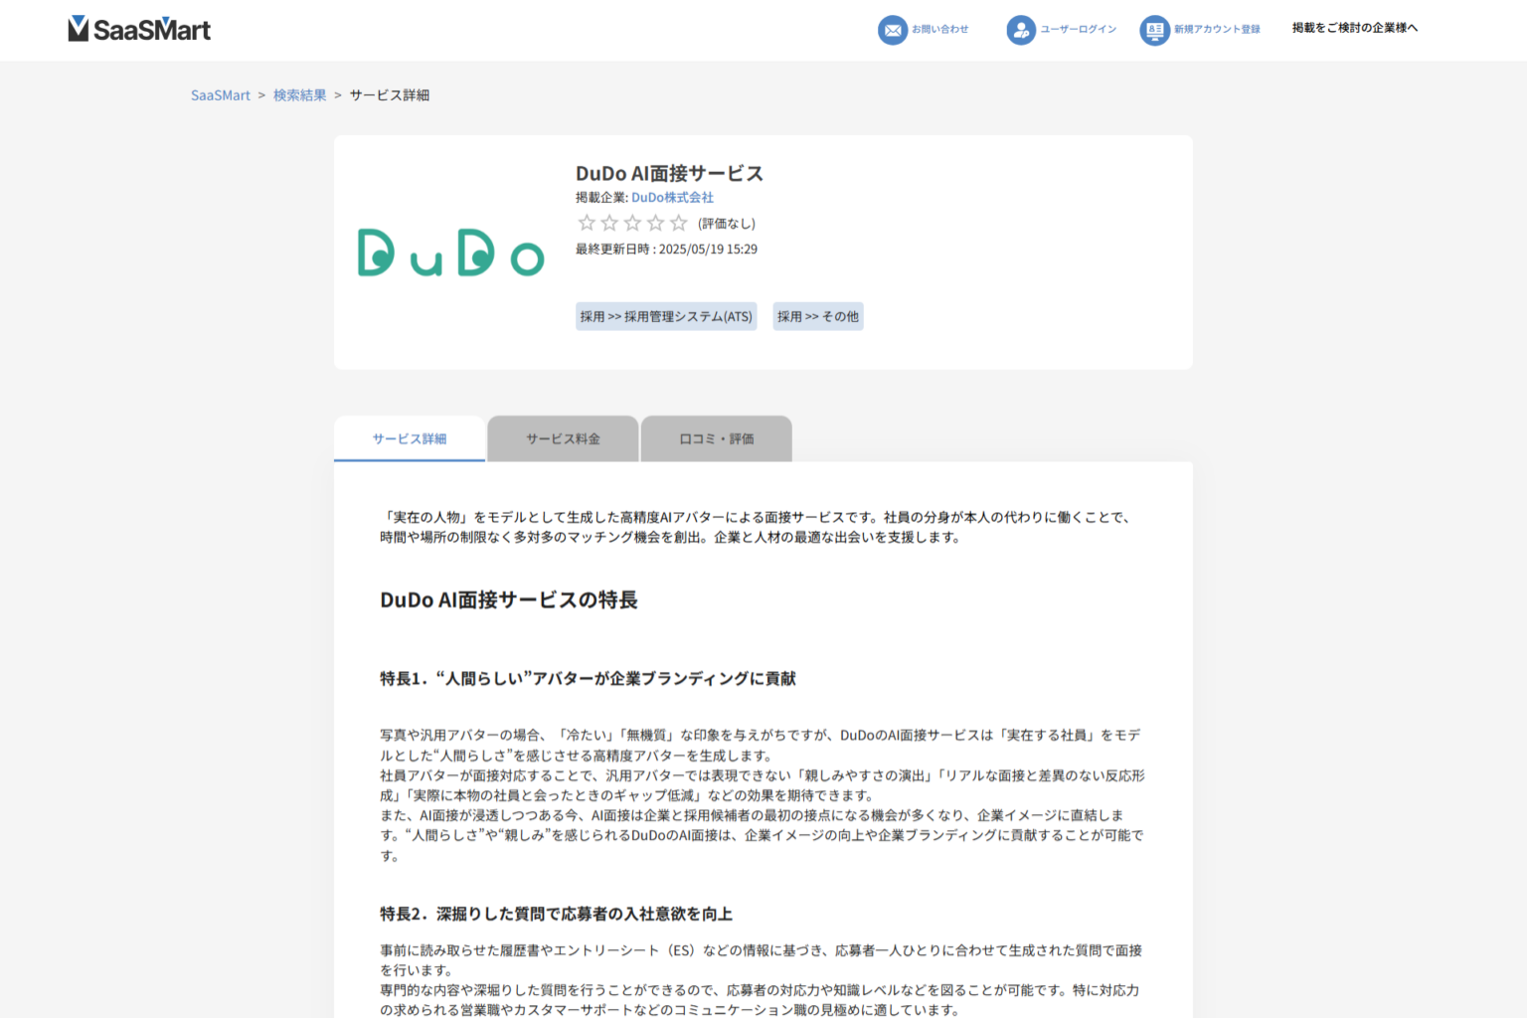1527x1018 pixels.
Task: Return to 検索結果 via the breadcrumb
Action: pos(299,94)
